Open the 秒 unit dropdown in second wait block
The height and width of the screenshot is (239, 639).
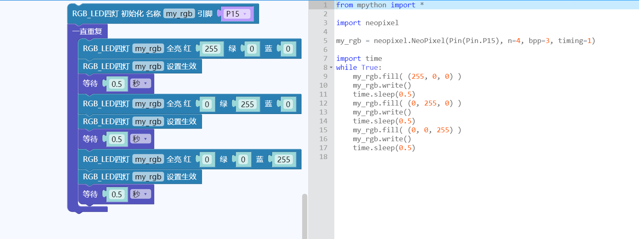click(x=141, y=139)
